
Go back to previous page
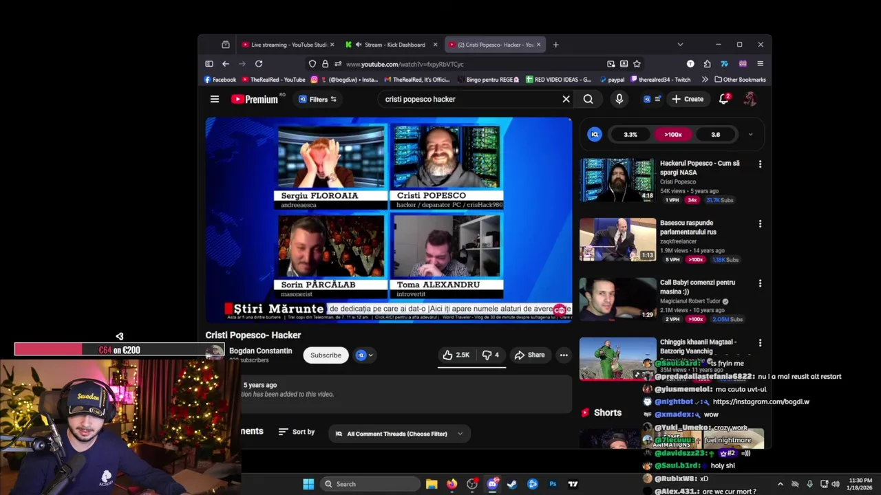(226, 64)
